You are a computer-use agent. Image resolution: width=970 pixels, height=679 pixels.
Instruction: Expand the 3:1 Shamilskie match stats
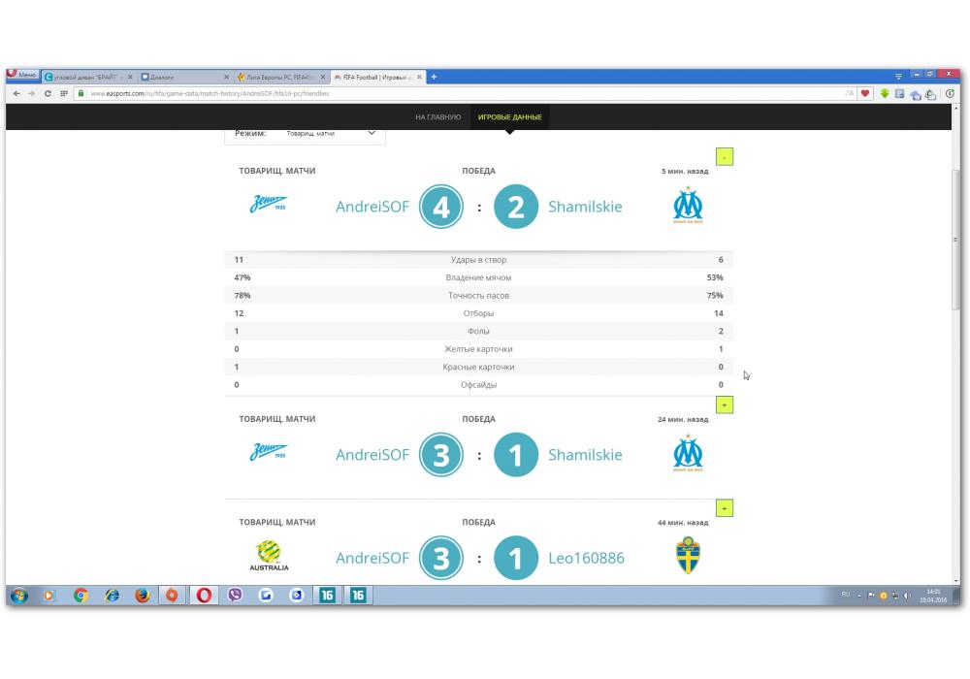tap(724, 405)
